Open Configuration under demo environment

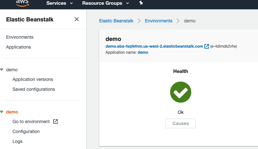26,131
